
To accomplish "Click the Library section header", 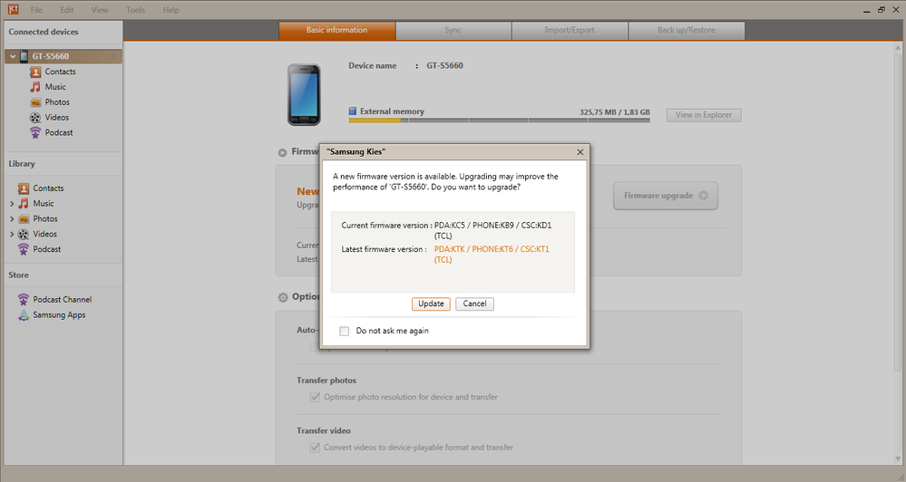I will point(22,164).
